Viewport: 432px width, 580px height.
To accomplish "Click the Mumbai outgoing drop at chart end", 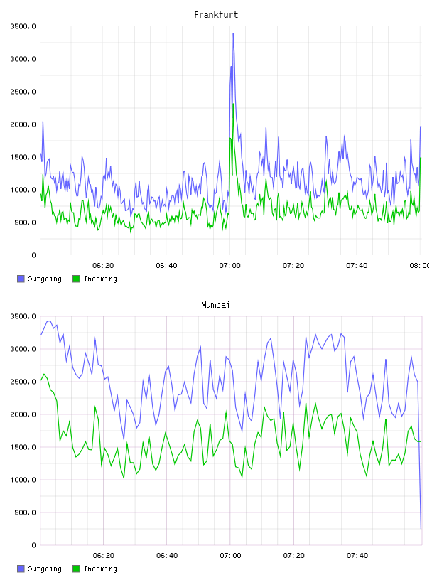I will coord(421,528).
